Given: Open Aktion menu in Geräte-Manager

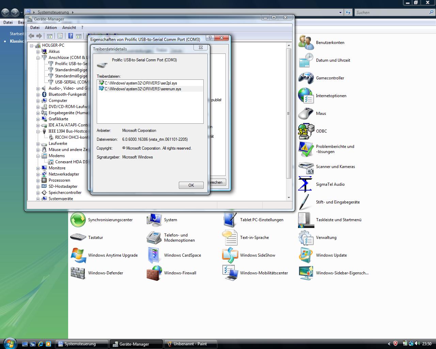Looking at the screenshot, I should 51,28.
